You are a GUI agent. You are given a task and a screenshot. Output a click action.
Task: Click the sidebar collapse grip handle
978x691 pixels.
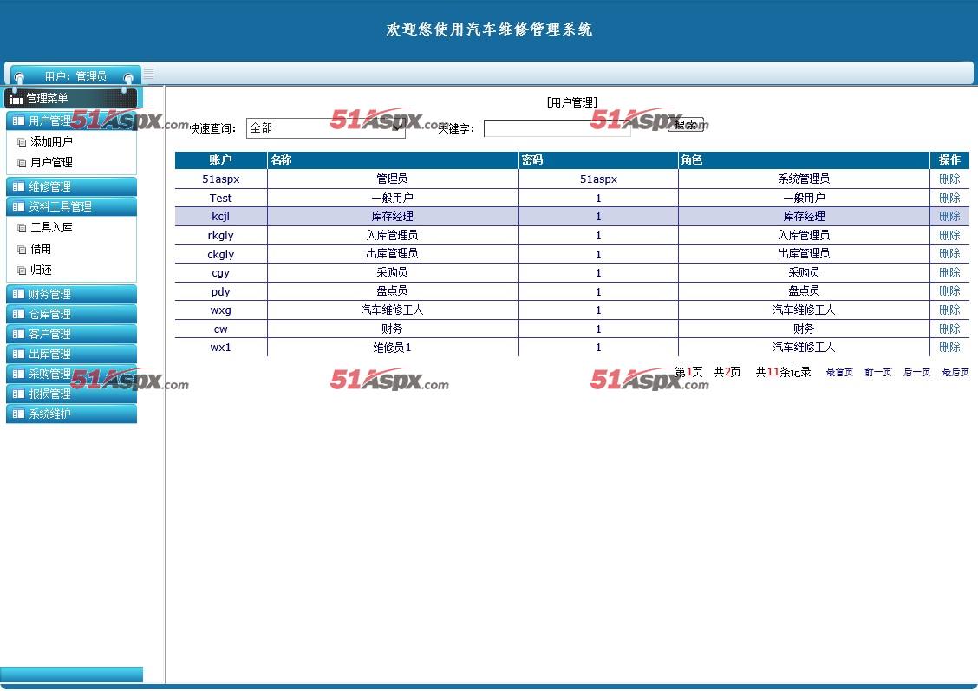148,74
